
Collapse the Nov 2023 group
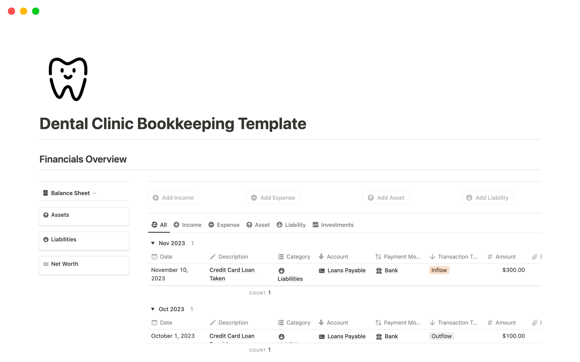pyautogui.click(x=153, y=243)
